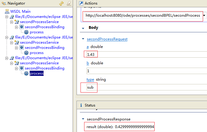Collapse the third file:/E:/Documents tree node
This screenshot has height=132, width=207.
point(7,58)
